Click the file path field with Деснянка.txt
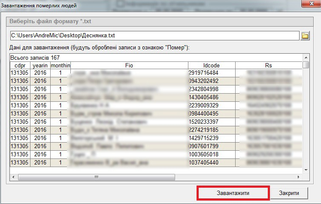Viewport: 321px width, 204px height. tap(154, 35)
